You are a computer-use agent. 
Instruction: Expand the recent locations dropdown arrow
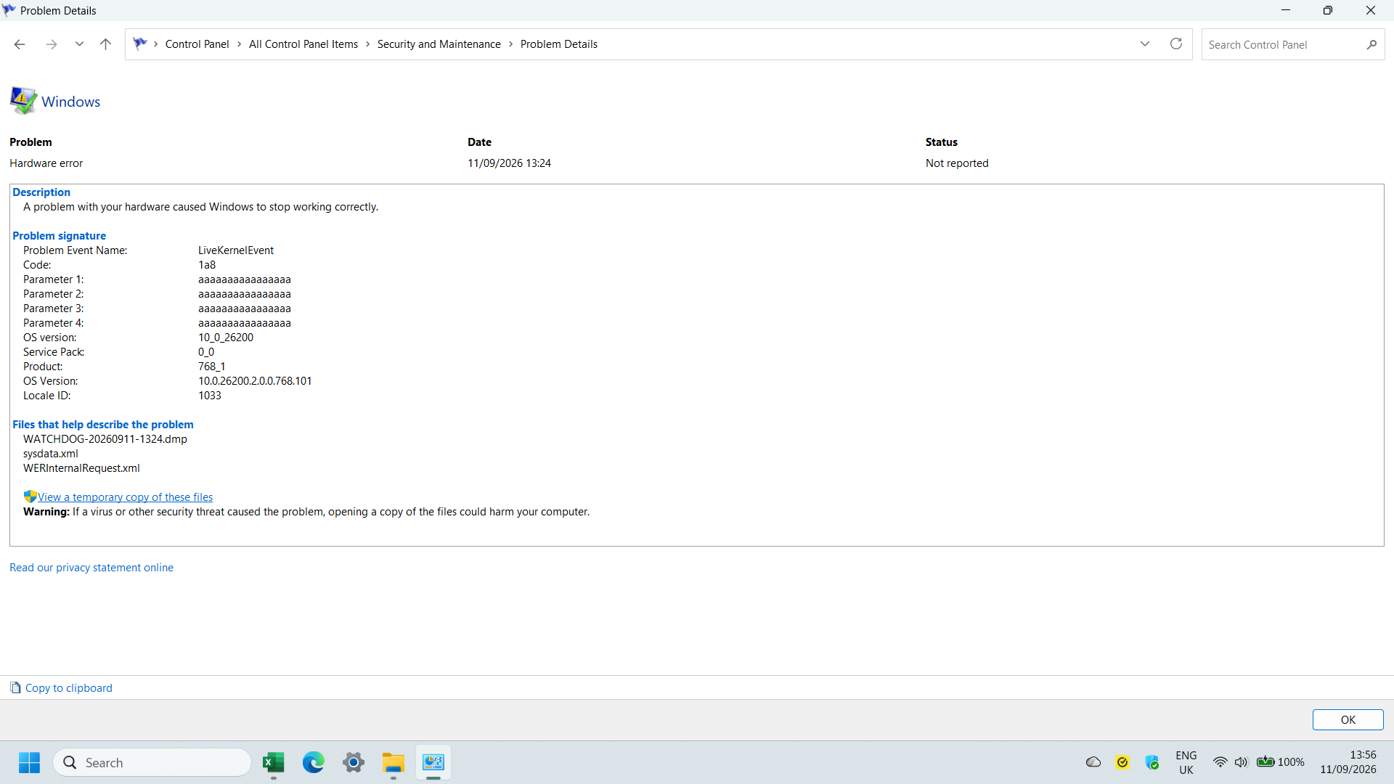(79, 44)
